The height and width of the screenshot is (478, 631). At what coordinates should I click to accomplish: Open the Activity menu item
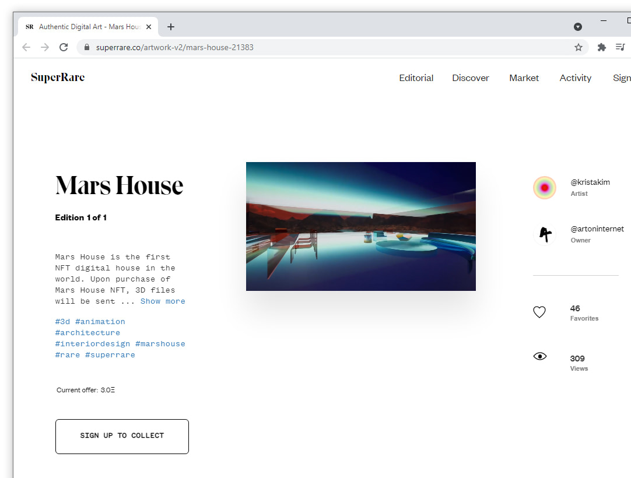click(x=576, y=78)
